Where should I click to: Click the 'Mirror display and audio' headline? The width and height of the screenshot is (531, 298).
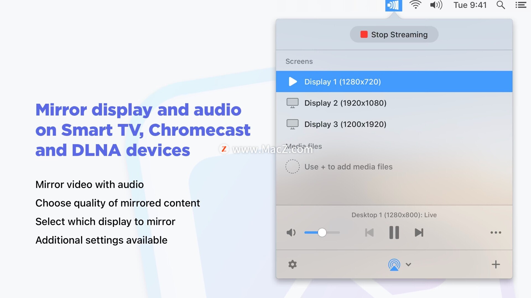coord(138,110)
